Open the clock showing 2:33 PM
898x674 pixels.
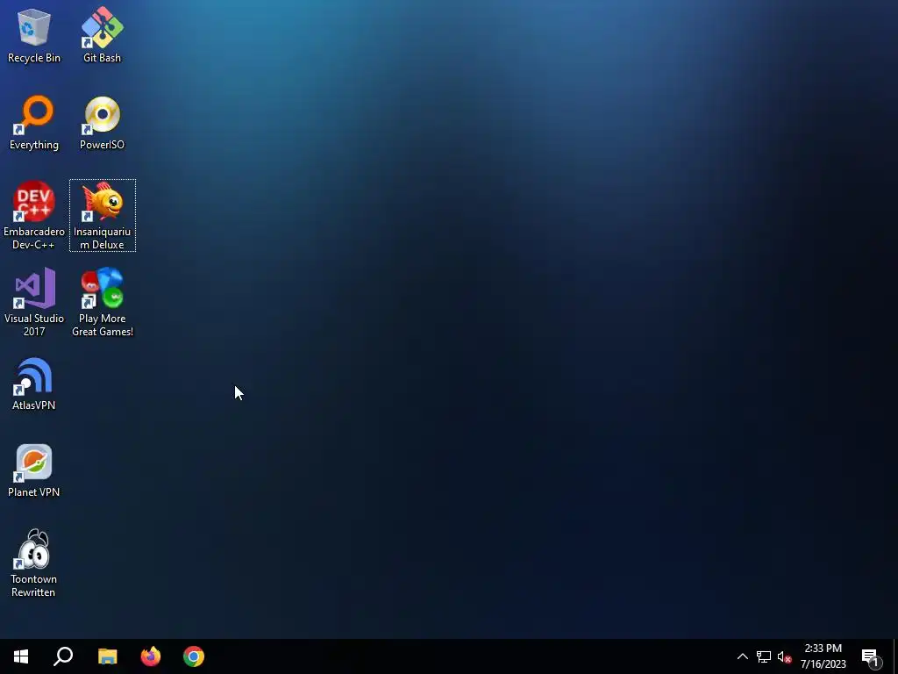823,656
